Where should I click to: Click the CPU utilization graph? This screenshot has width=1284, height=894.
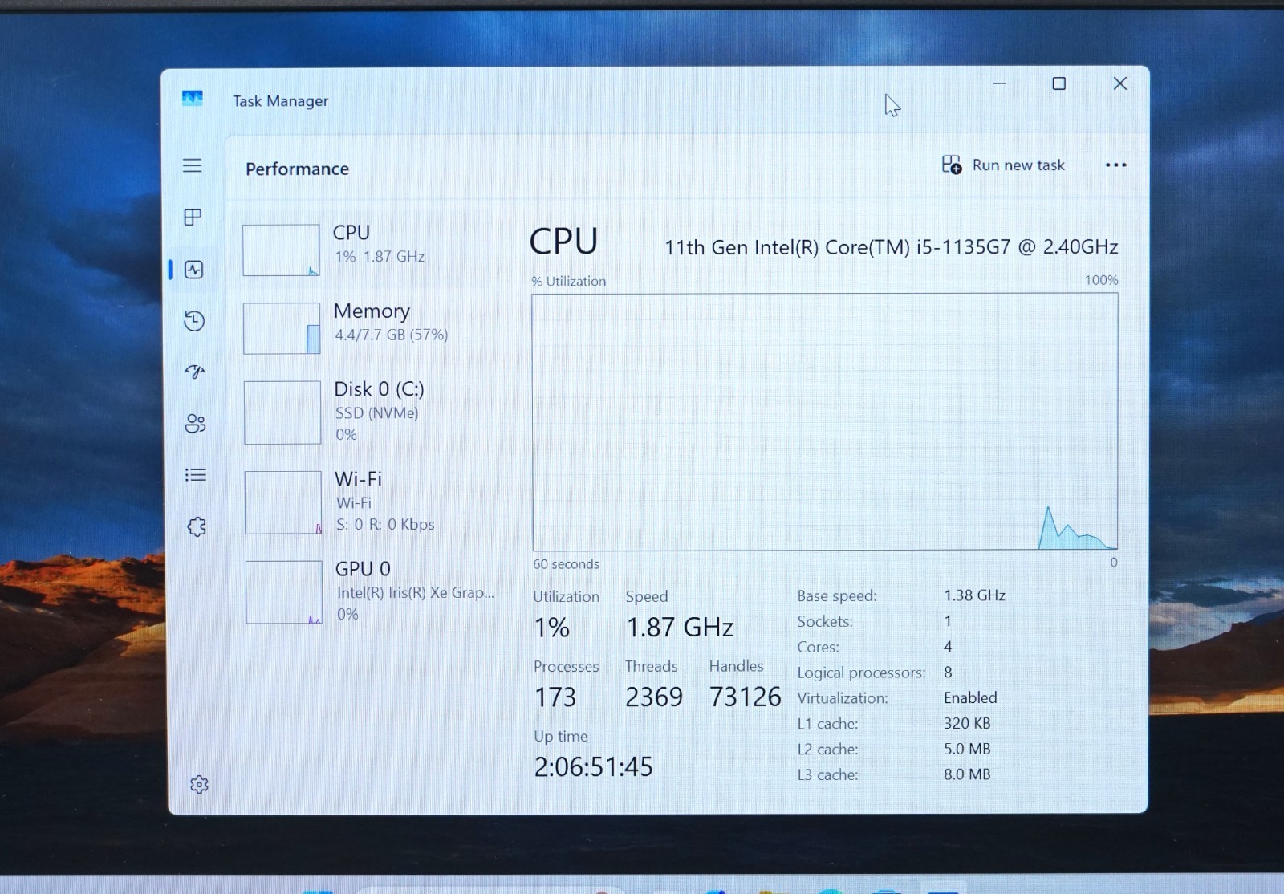(825, 422)
